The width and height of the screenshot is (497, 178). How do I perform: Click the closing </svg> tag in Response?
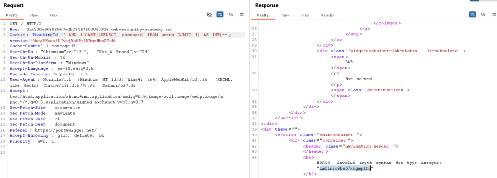point(353,34)
